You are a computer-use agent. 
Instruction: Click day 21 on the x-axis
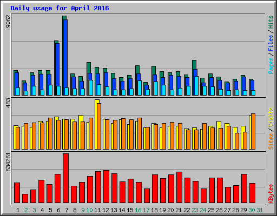point(179,210)
